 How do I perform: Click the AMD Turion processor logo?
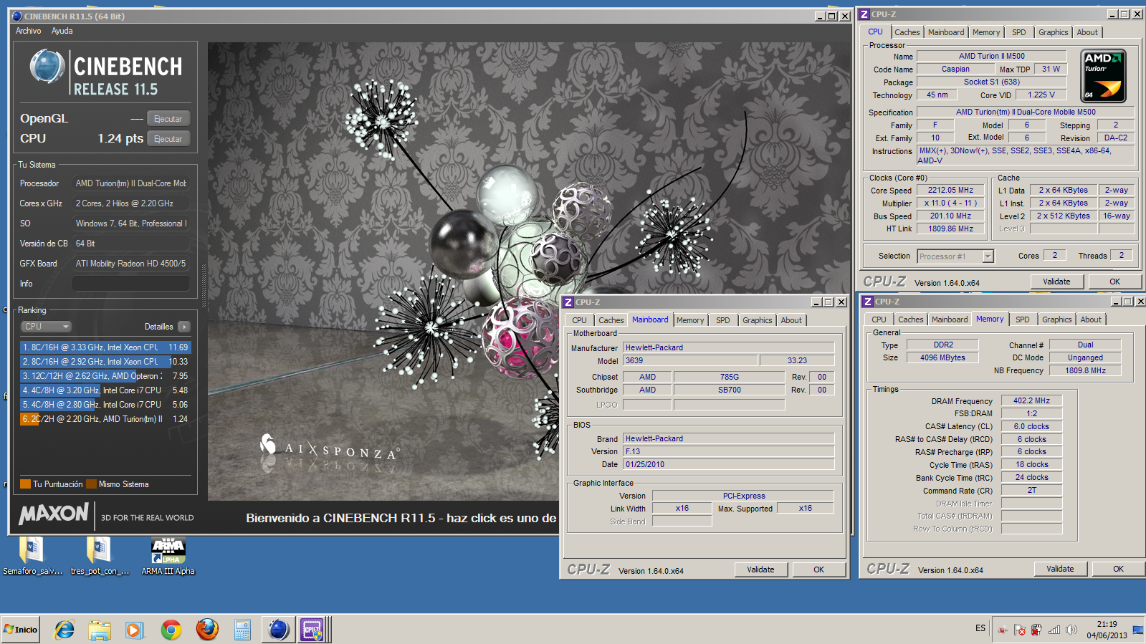click(1103, 75)
